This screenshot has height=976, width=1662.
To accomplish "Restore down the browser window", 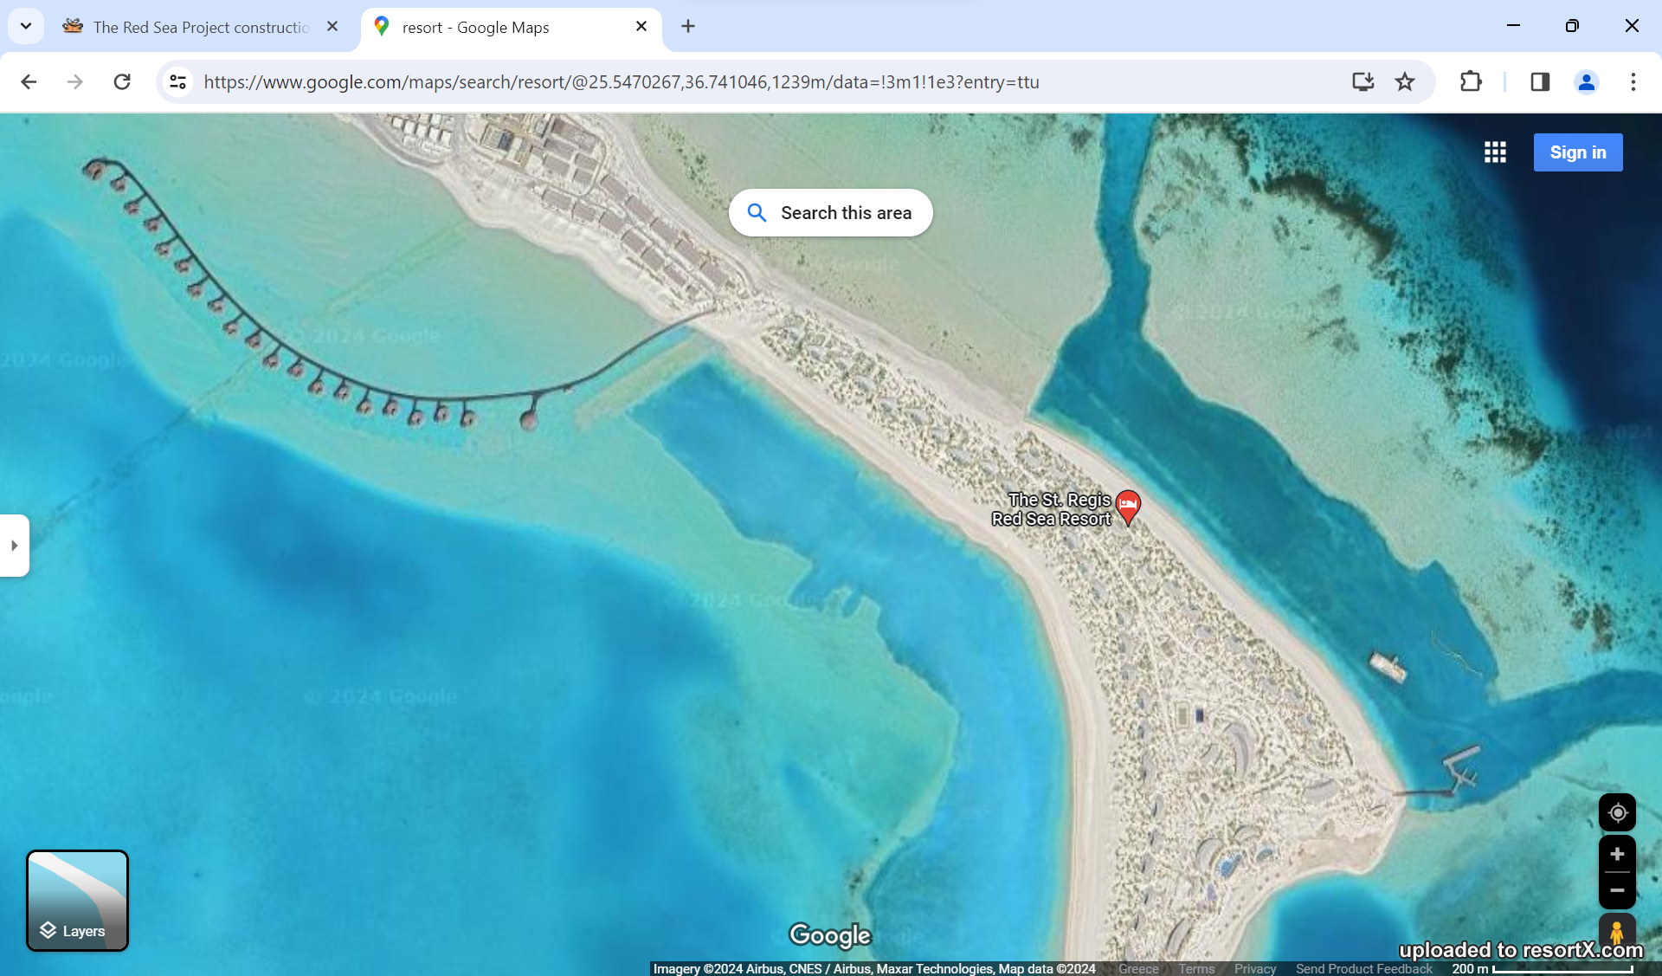I will [x=1572, y=26].
